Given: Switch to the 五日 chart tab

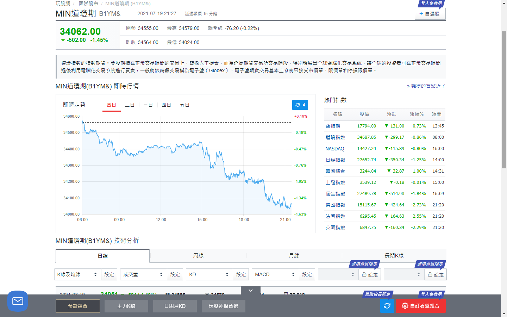Looking at the screenshot, I should pyautogui.click(x=184, y=105).
